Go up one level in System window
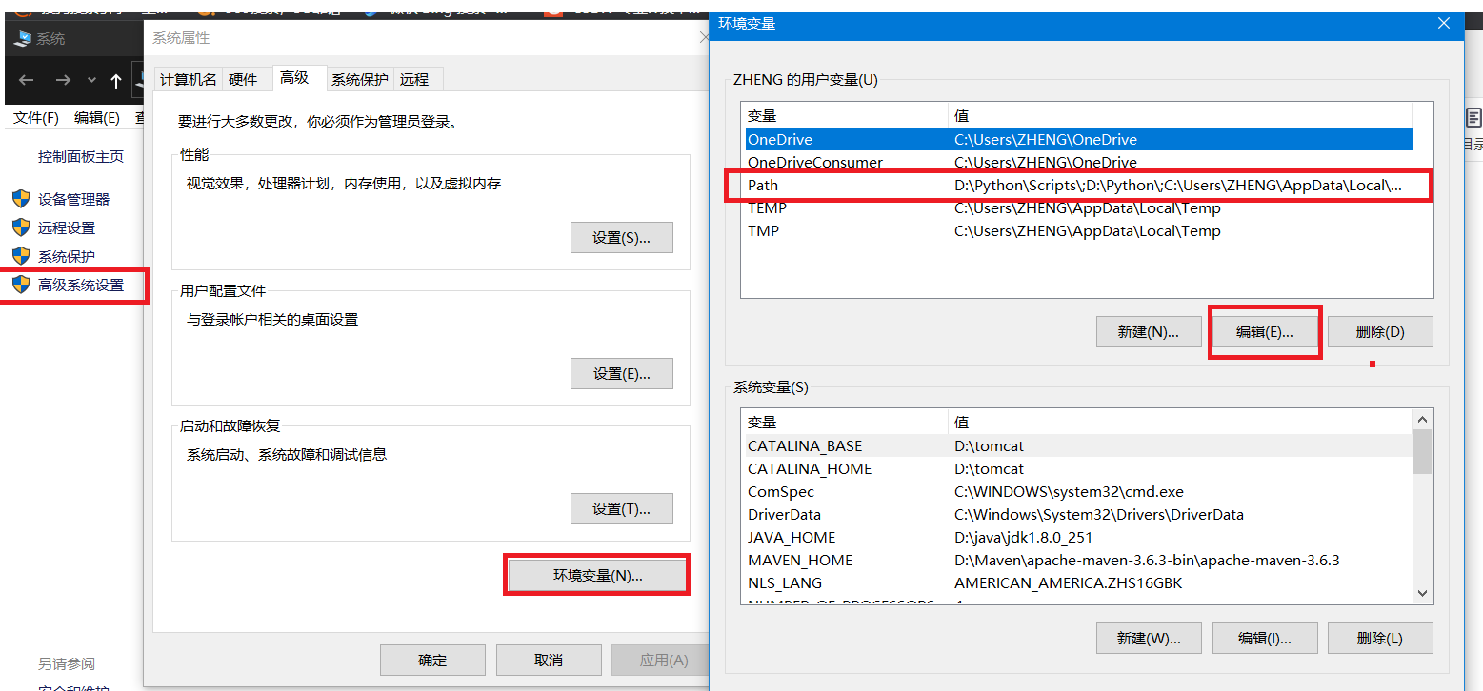1483x691 pixels. pyautogui.click(x=116, y=81)
